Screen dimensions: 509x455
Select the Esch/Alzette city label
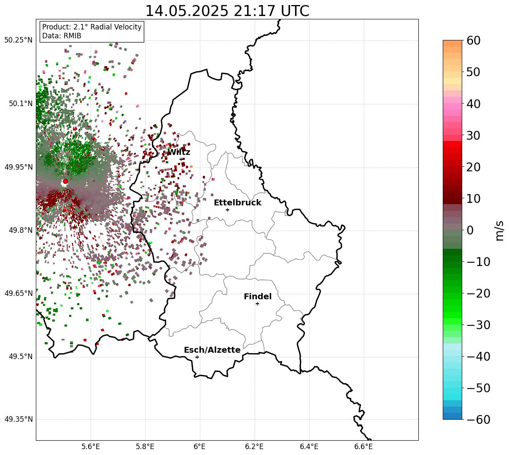coord(212,350)
